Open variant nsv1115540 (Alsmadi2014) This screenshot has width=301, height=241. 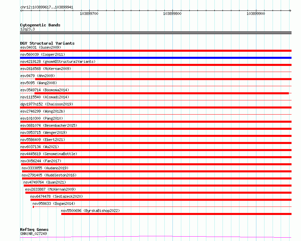pos(45,97)
